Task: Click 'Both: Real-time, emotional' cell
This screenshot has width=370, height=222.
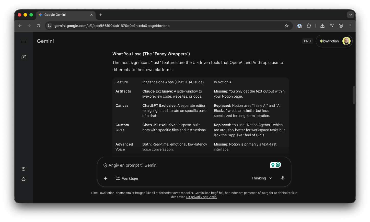Action: [175, 147]
